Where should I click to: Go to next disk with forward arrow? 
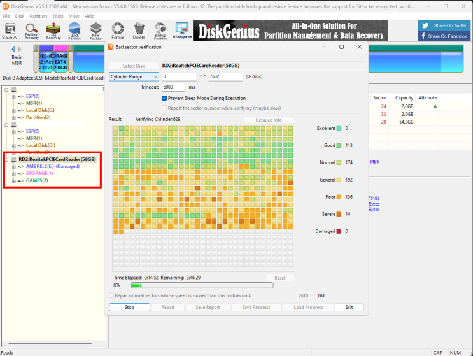(x=19, y=49)
